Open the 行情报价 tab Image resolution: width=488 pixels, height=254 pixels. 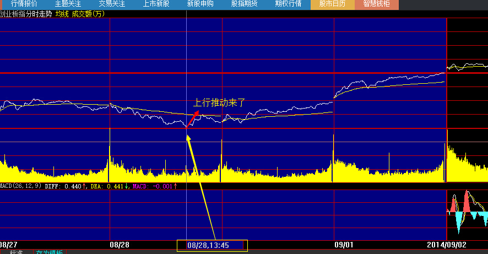pos(24,4)
